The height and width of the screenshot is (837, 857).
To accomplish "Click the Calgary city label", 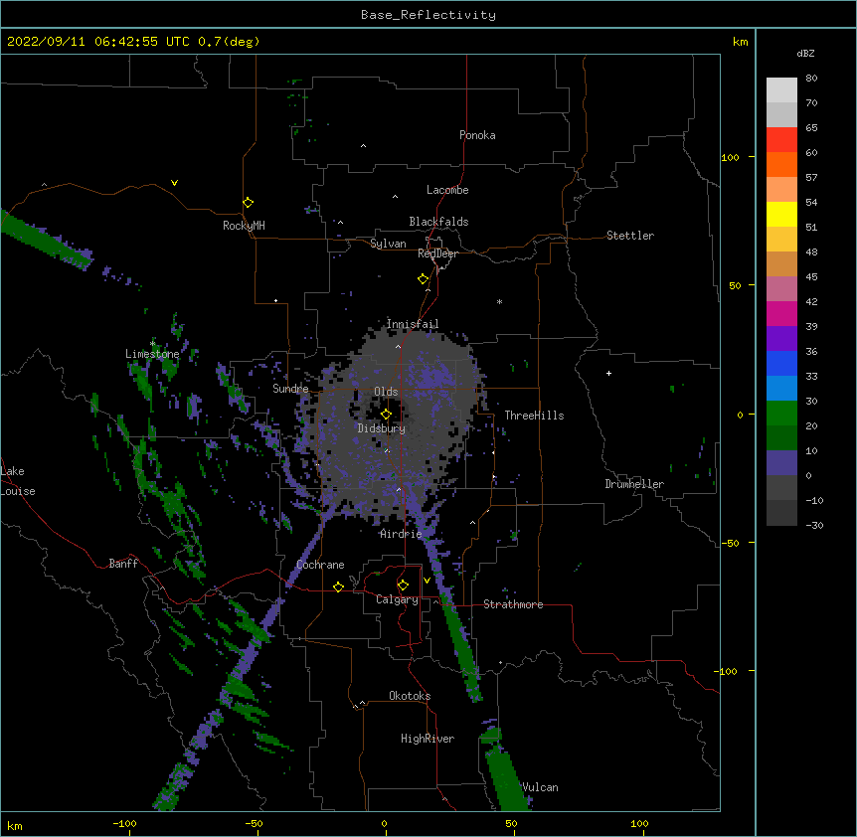I will pos(397,599).
